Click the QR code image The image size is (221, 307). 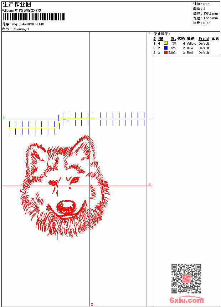pos(186,278)
